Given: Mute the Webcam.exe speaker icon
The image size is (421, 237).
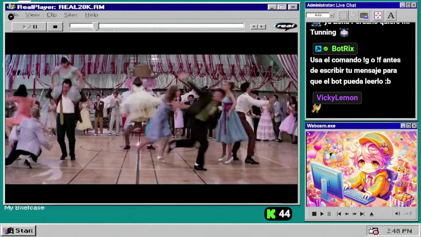Looking at the screenshot, I should click(397, 214).
